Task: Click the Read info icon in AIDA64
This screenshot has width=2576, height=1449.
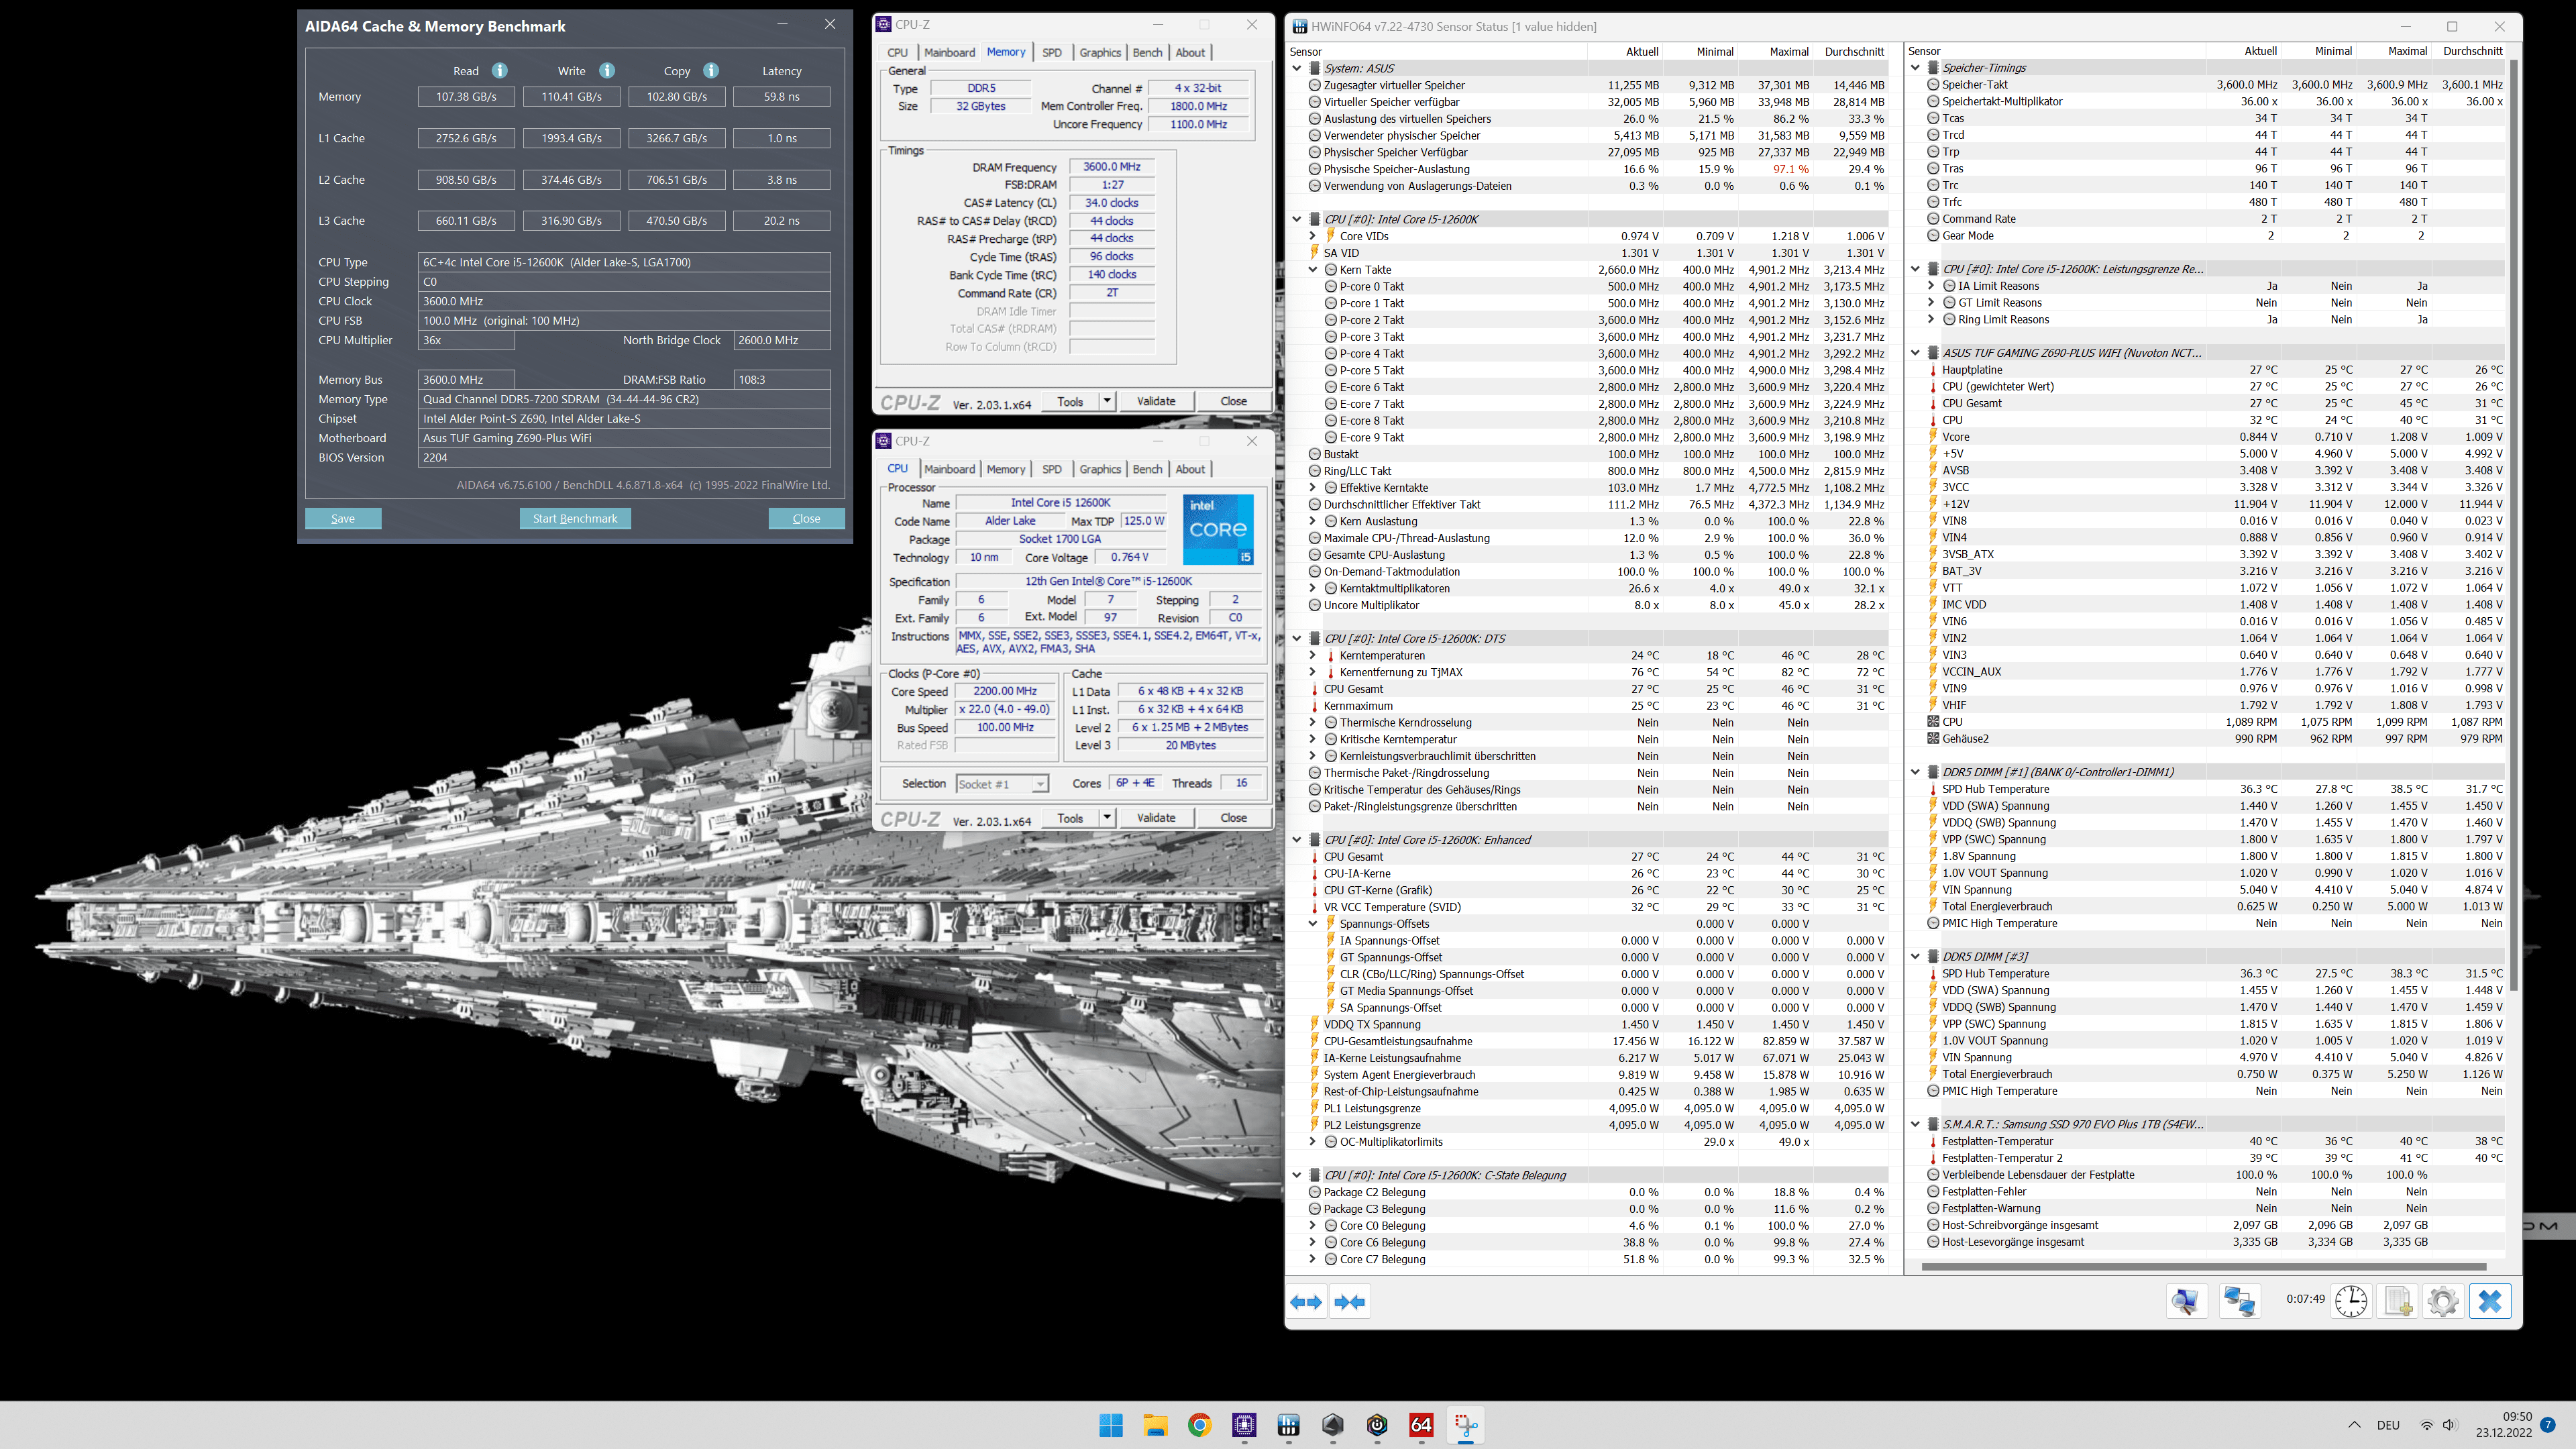Action: [499, 71]
